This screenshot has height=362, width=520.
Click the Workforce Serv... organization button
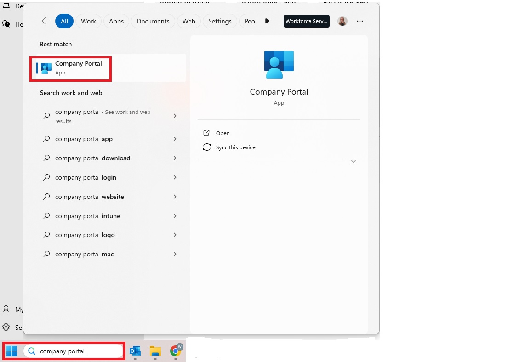pyautogui.click(x=306, y=21)
